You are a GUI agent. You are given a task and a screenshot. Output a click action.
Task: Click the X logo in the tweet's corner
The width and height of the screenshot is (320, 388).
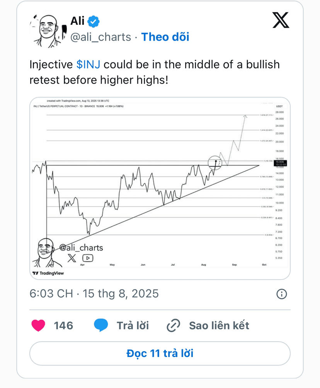281,20
